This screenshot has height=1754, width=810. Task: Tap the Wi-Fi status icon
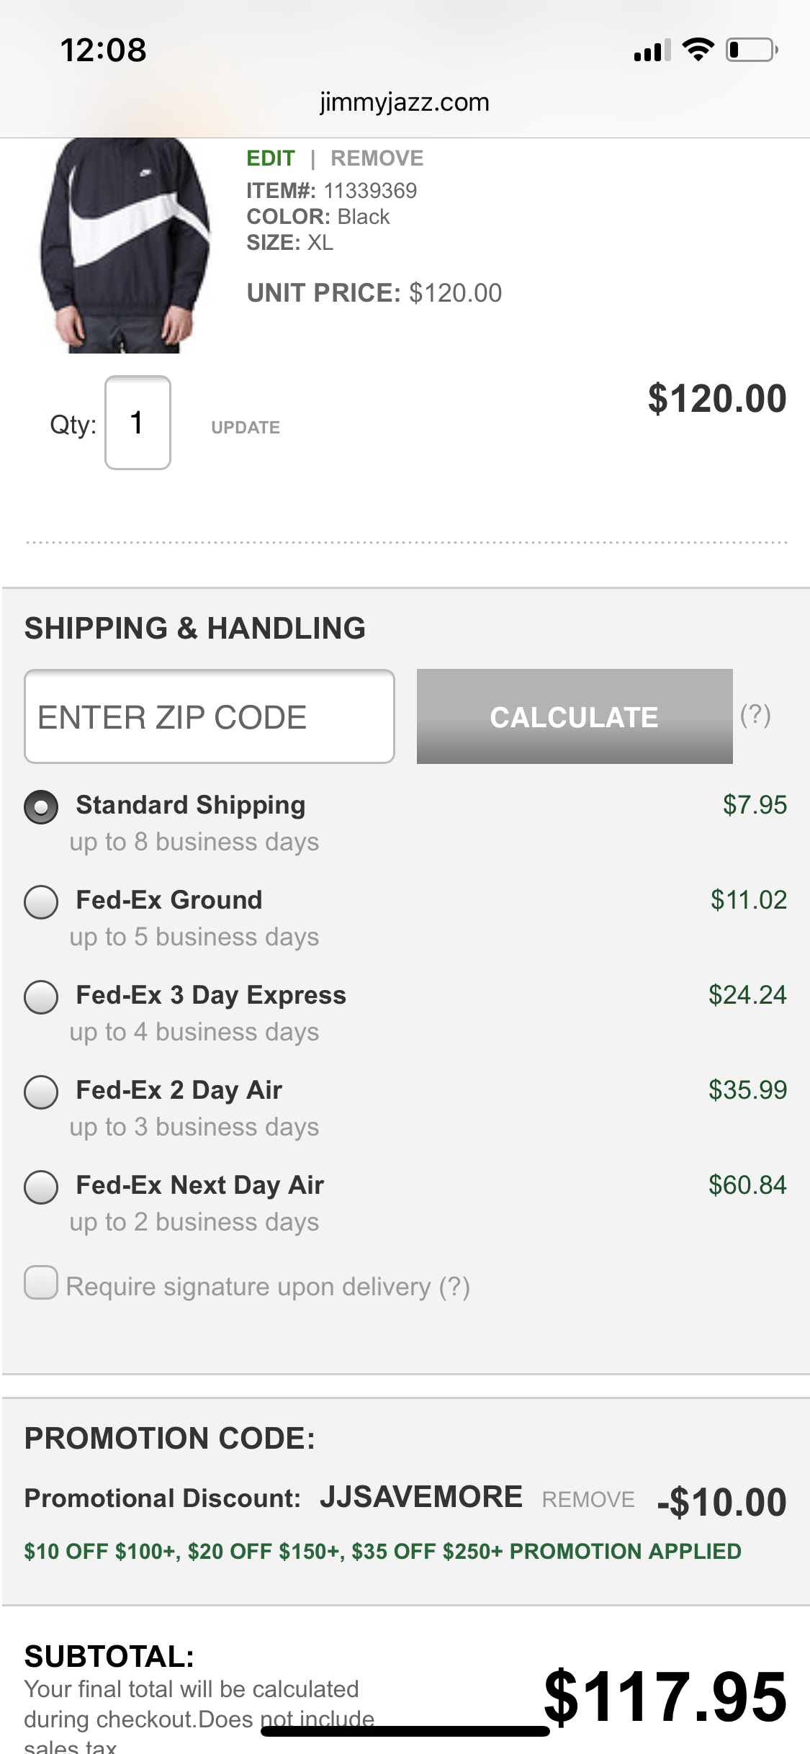pyautogui.click(x=698, y=50)
